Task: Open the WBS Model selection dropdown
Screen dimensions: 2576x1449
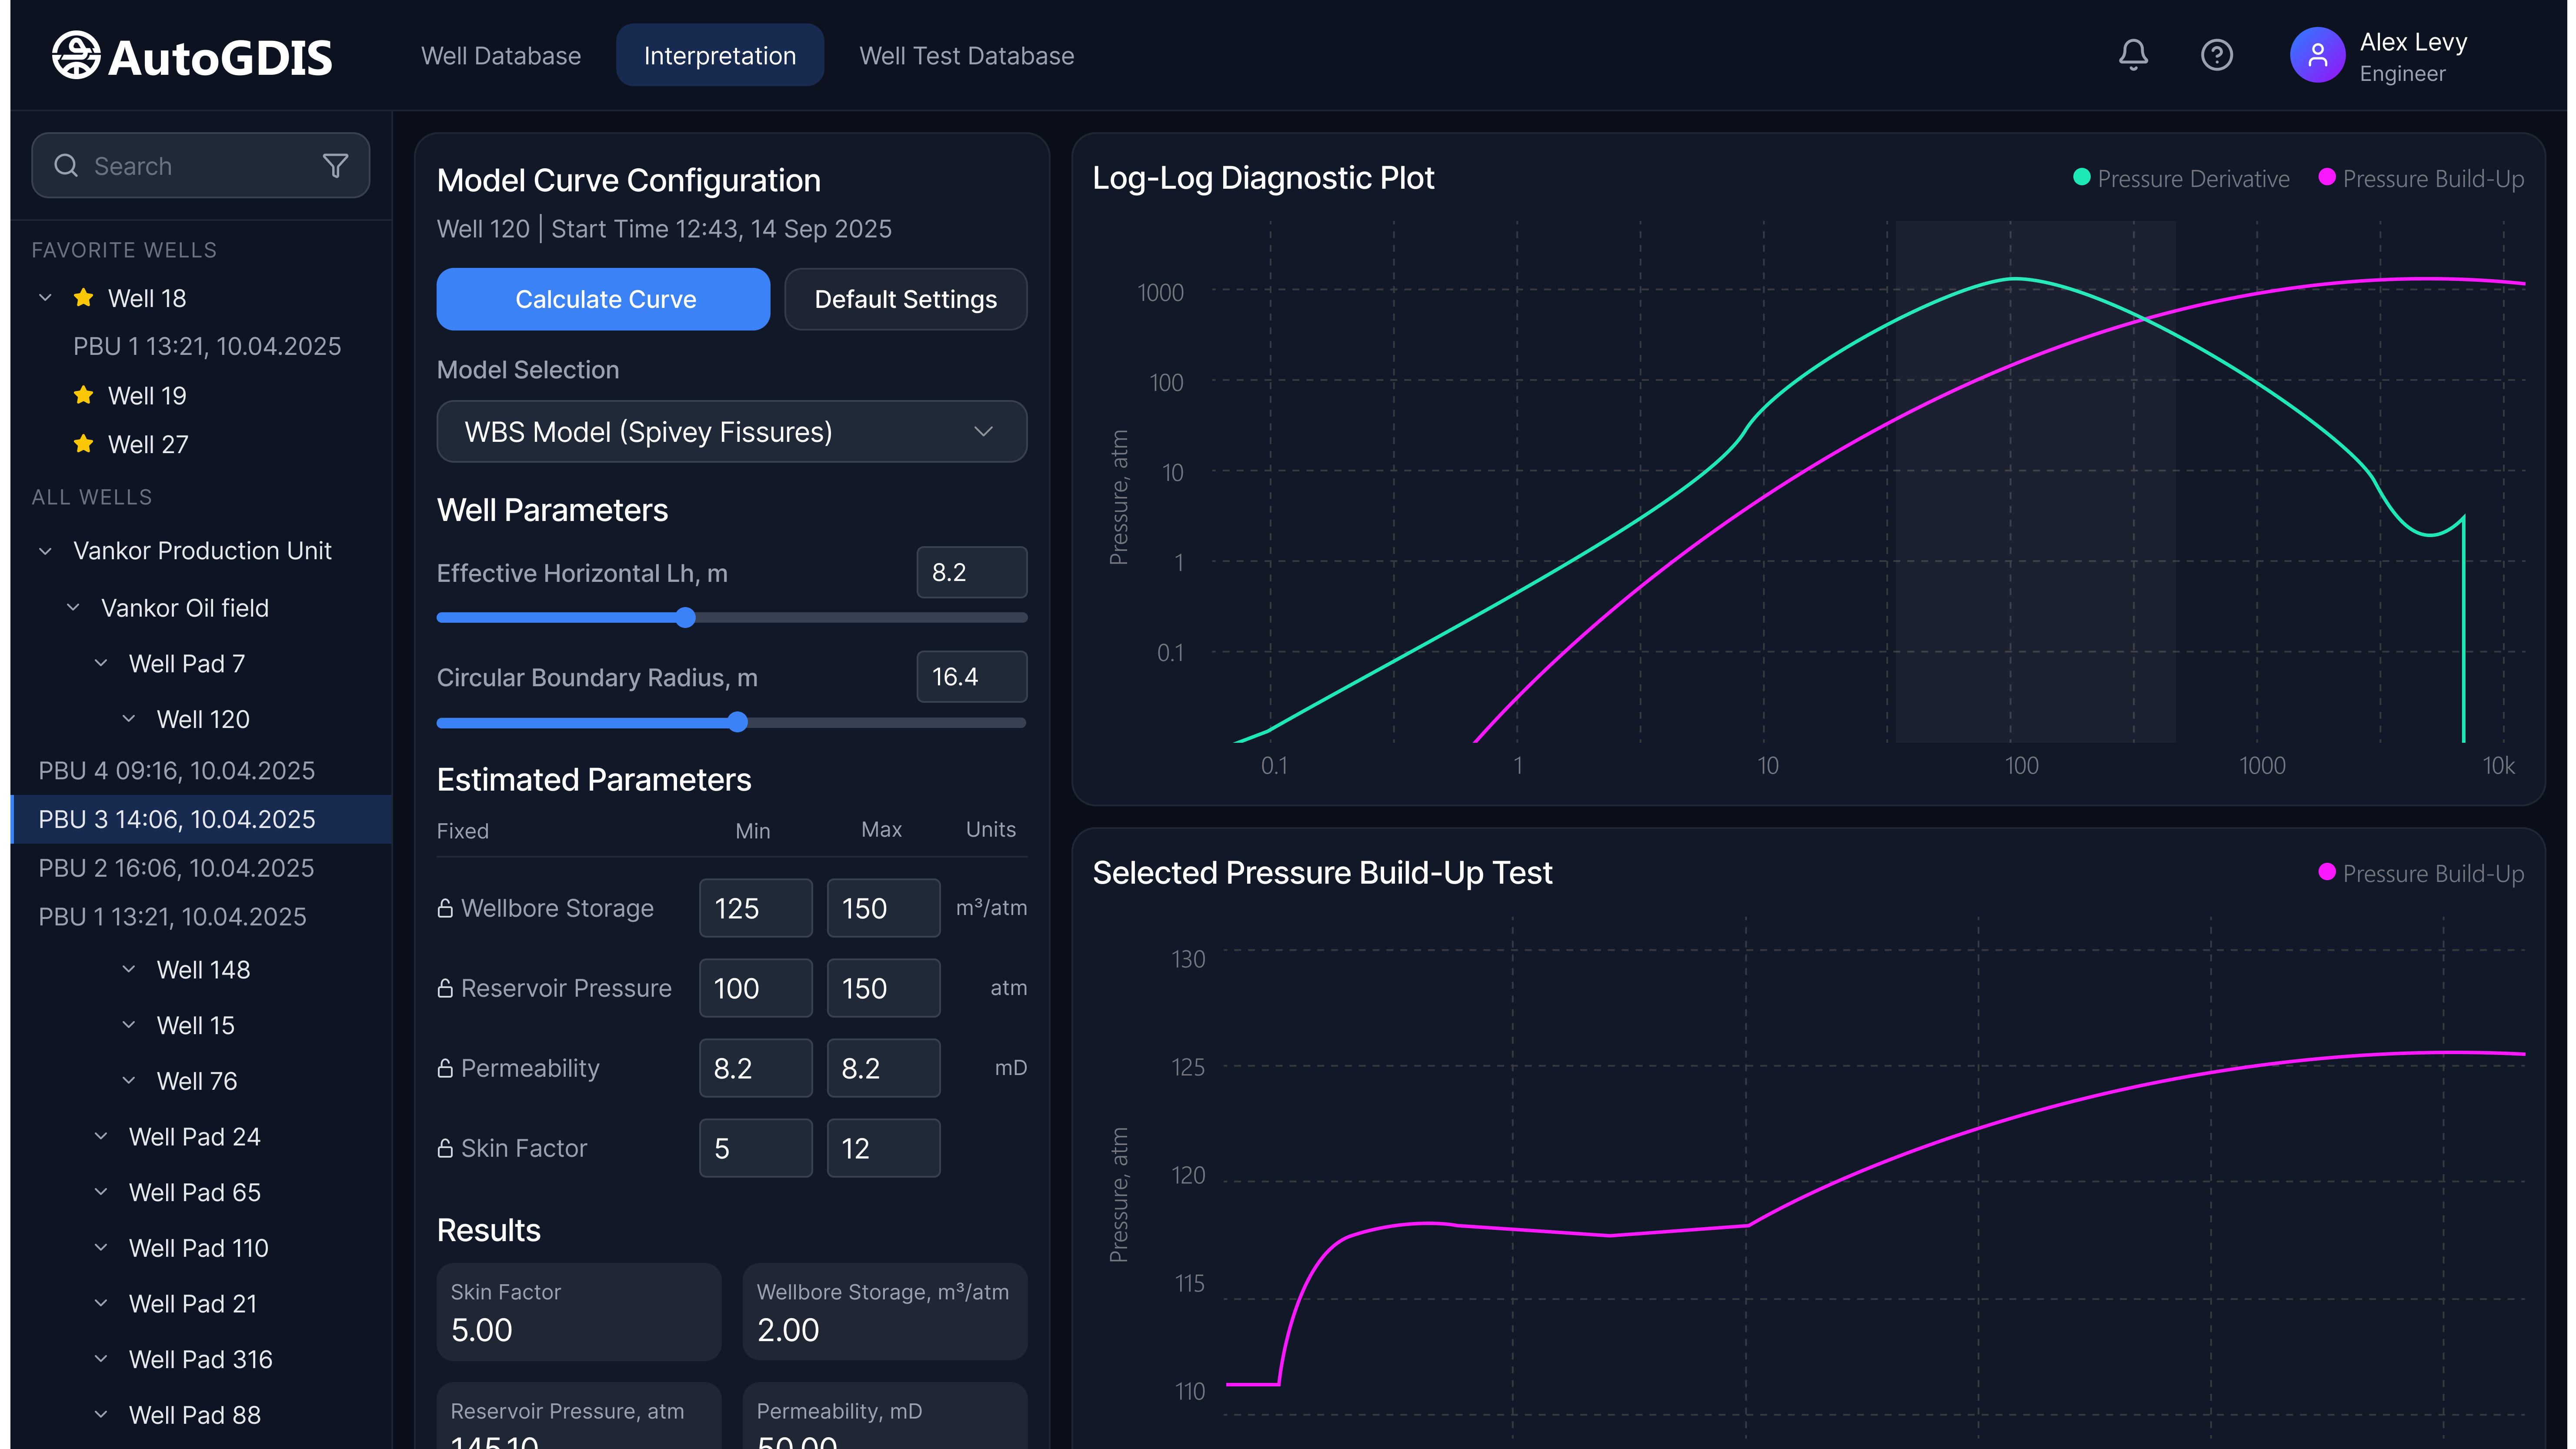Action: coord(731,431)
